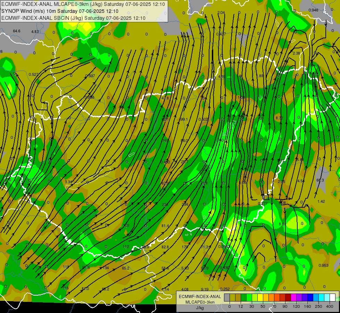Image resolution: width=340 pixels, height=313 pixels.
Task: Click the orange swatch left of tick 70
Action: [x=272, y=297]
